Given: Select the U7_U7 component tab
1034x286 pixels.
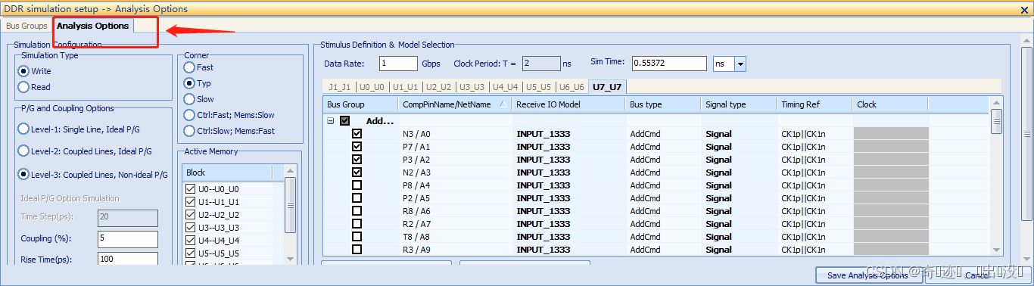Looking at the screenshot, I should point(607,86).
